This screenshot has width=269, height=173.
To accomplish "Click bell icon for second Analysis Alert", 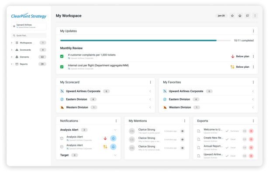I will tap(113, 147).
